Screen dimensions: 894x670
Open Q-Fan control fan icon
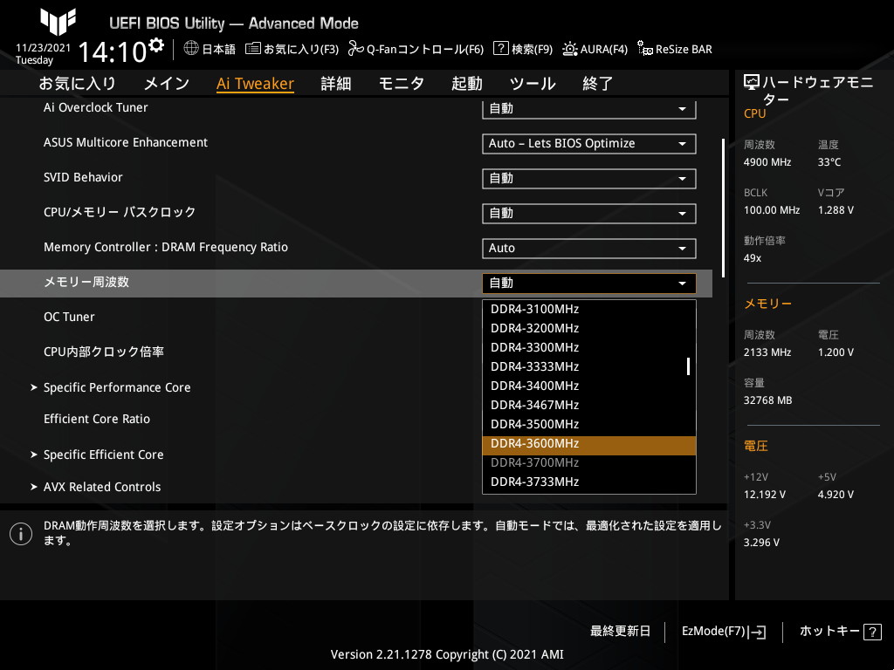(356, 49)
